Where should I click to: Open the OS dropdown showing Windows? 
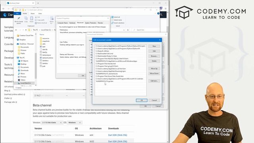pyautogui.click(x=75, y=123)
